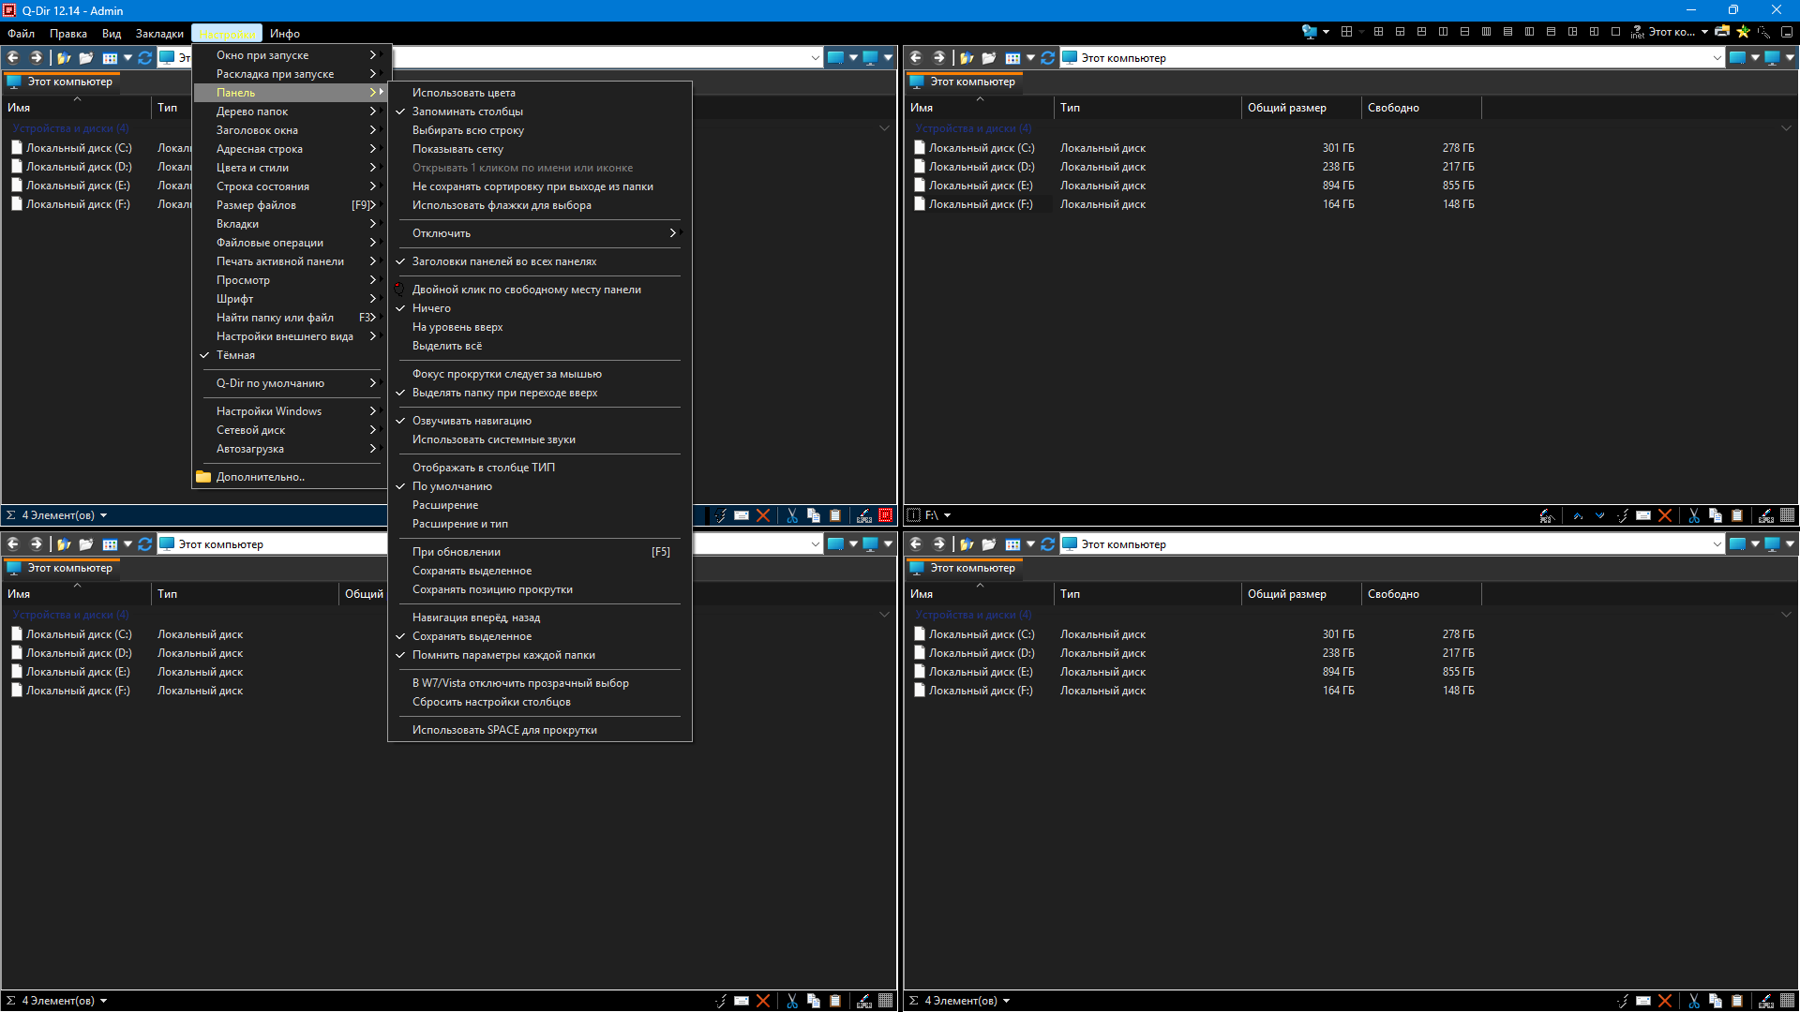This screenshot has width=1800, height=1012.
Task: Go forward in the top-right pane
Action: point(938,57)
